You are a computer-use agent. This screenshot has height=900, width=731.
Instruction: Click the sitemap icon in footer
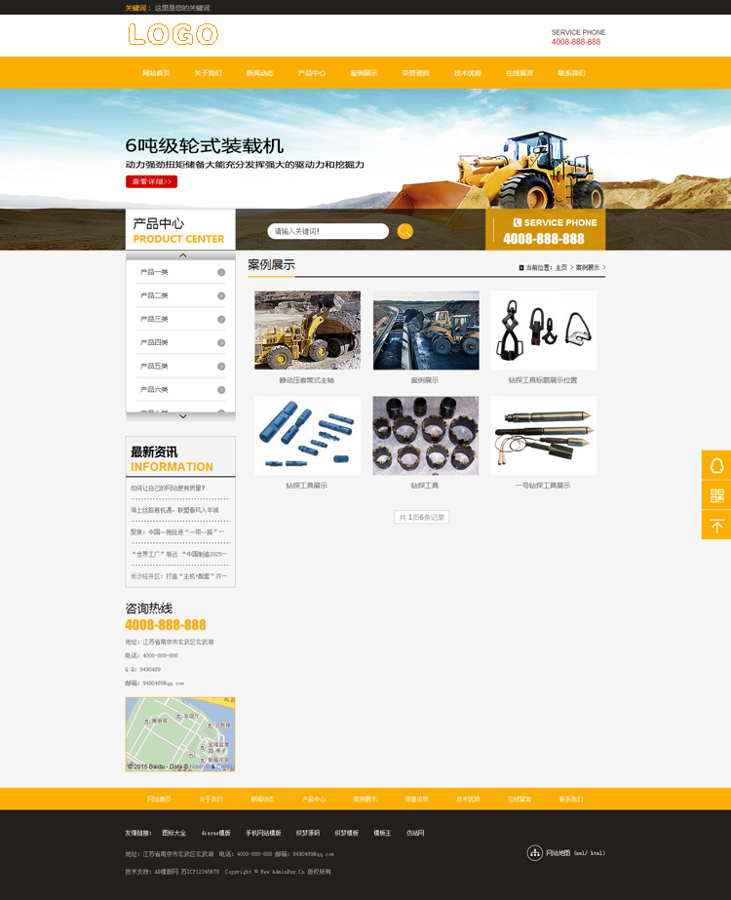point(535,853)
